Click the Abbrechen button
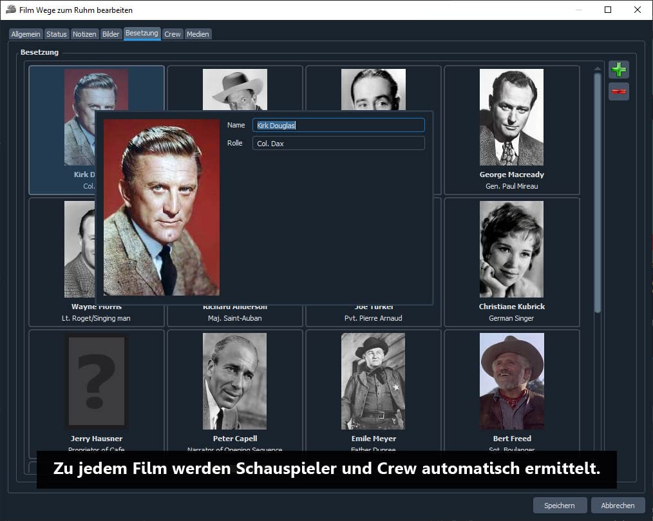This screenshot has width=653, height=521. coord(618,505)
